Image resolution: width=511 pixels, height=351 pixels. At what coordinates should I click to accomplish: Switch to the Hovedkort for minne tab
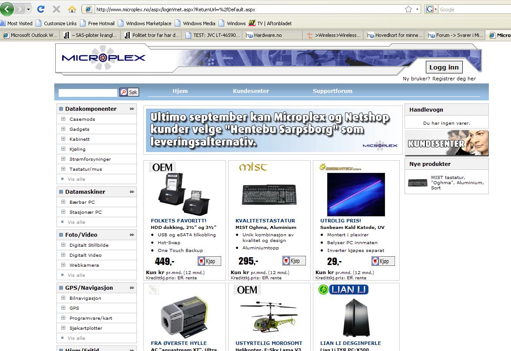point(395,35)
